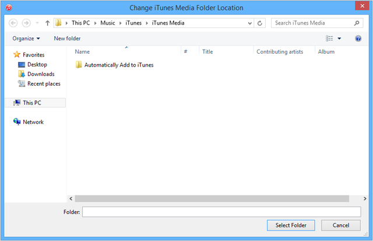Refresh the iTunes Media folder
Viewport: 373px width, 241px height.
point(260,23)
